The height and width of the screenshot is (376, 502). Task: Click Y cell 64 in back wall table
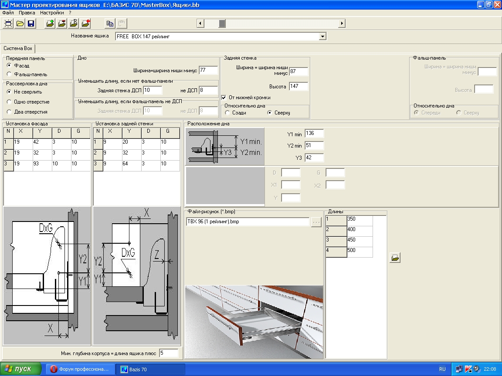coord(131,166)
